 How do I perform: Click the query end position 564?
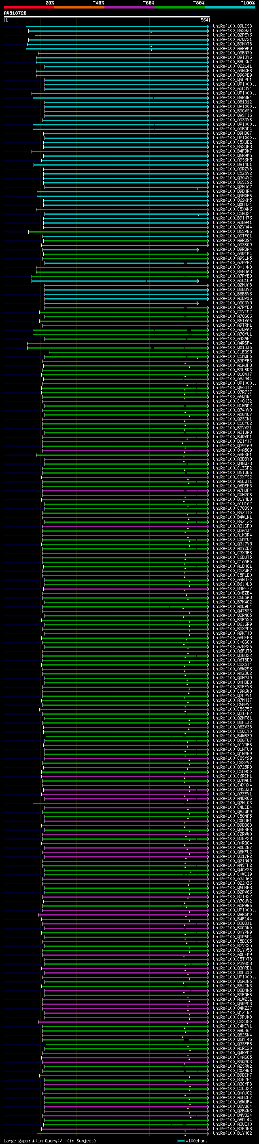204,20
